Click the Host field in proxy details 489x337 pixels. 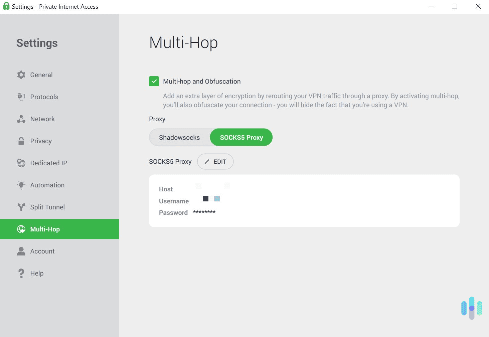pyautogui.click(x=166, y=189)
